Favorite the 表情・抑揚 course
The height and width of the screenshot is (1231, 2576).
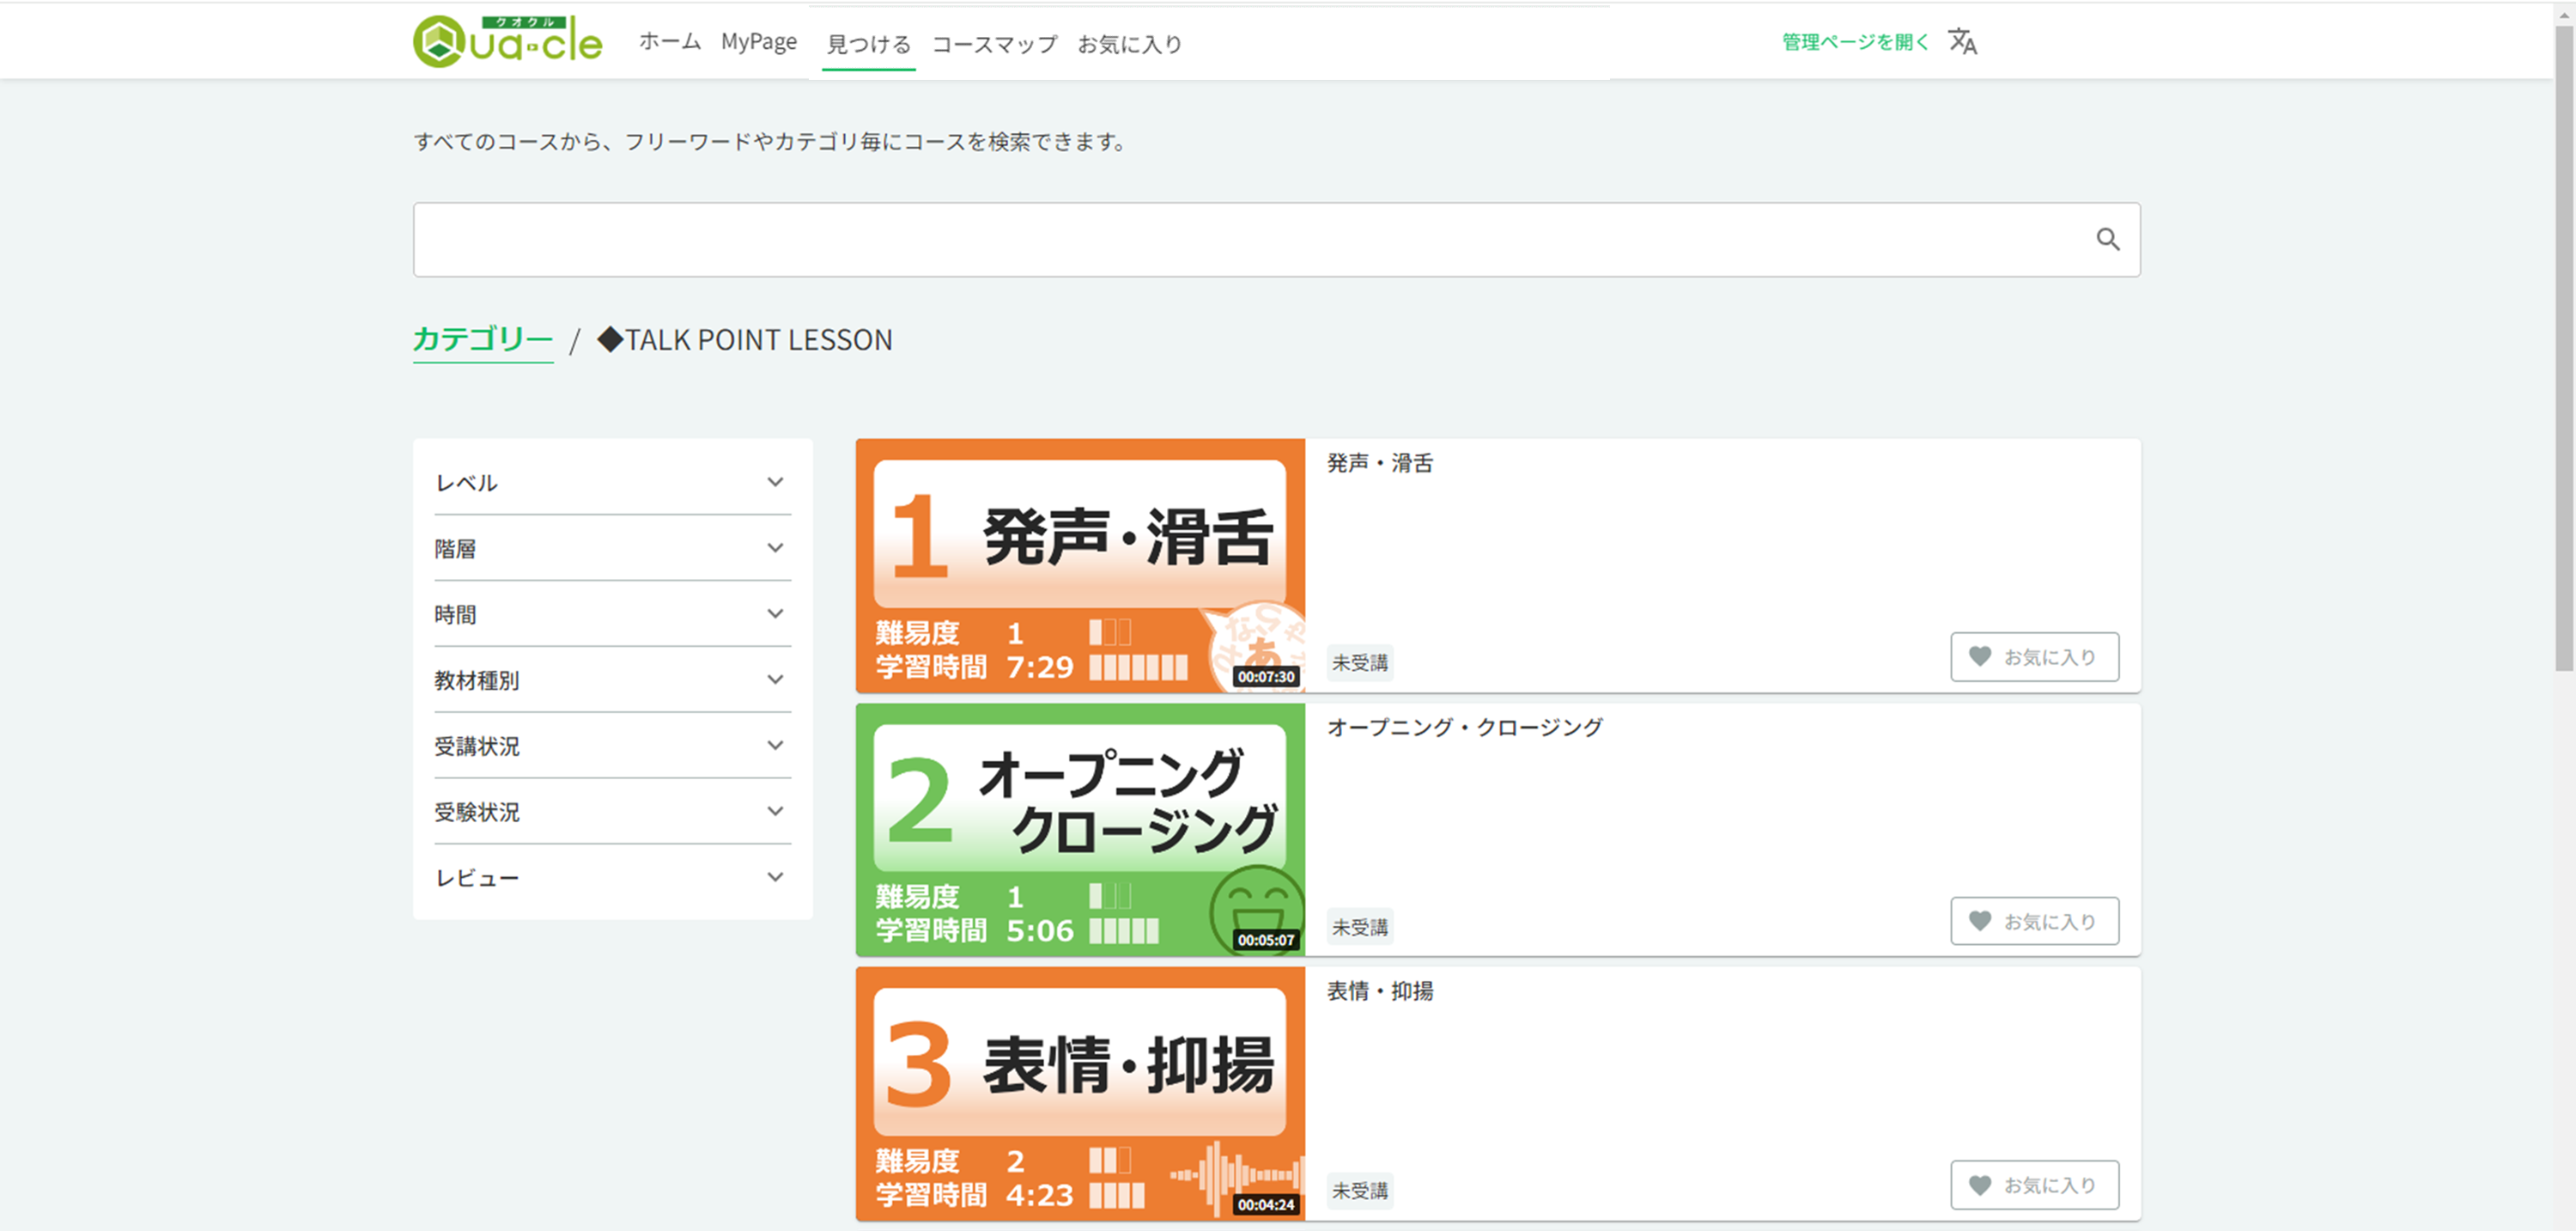coord(2033,1185)
